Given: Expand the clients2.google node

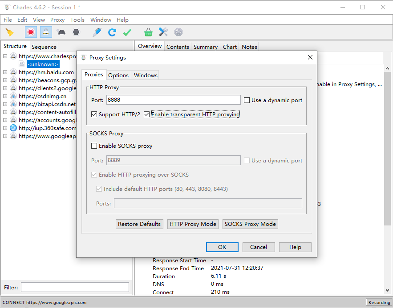Looking at the screenshot, I should pos(5,88).
